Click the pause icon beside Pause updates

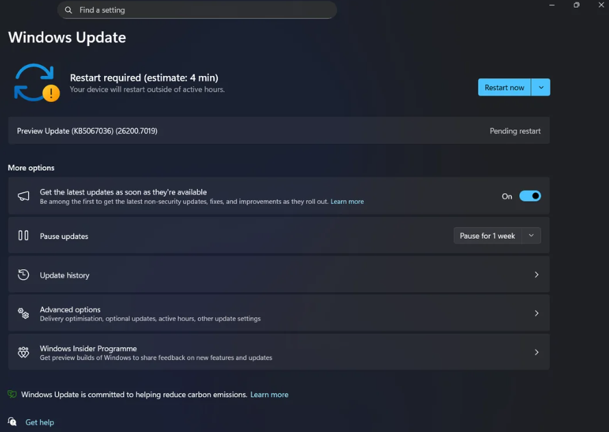[x=23, y=236]
